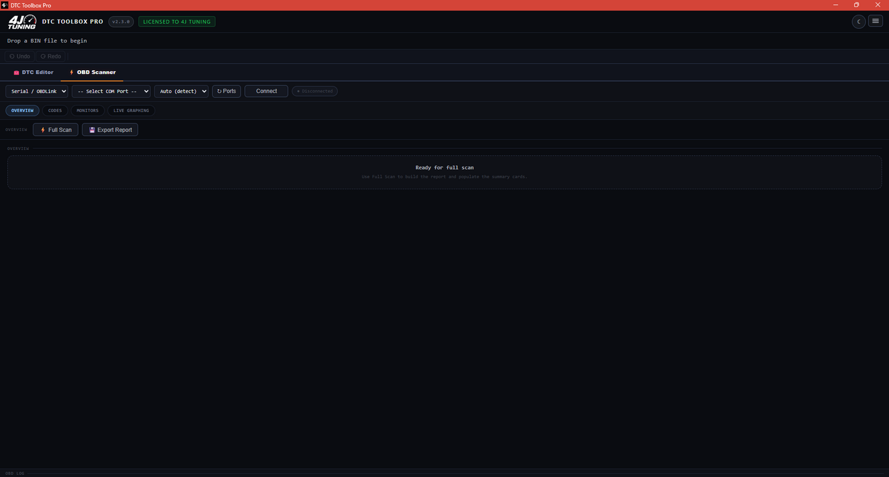889x477 pixels.
Task: Expand the Select COM Port dropdown
Action: pos(111,91)
